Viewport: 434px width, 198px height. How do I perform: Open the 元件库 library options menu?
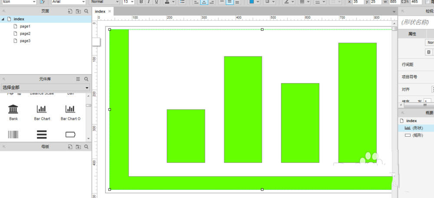click(78, 79)
